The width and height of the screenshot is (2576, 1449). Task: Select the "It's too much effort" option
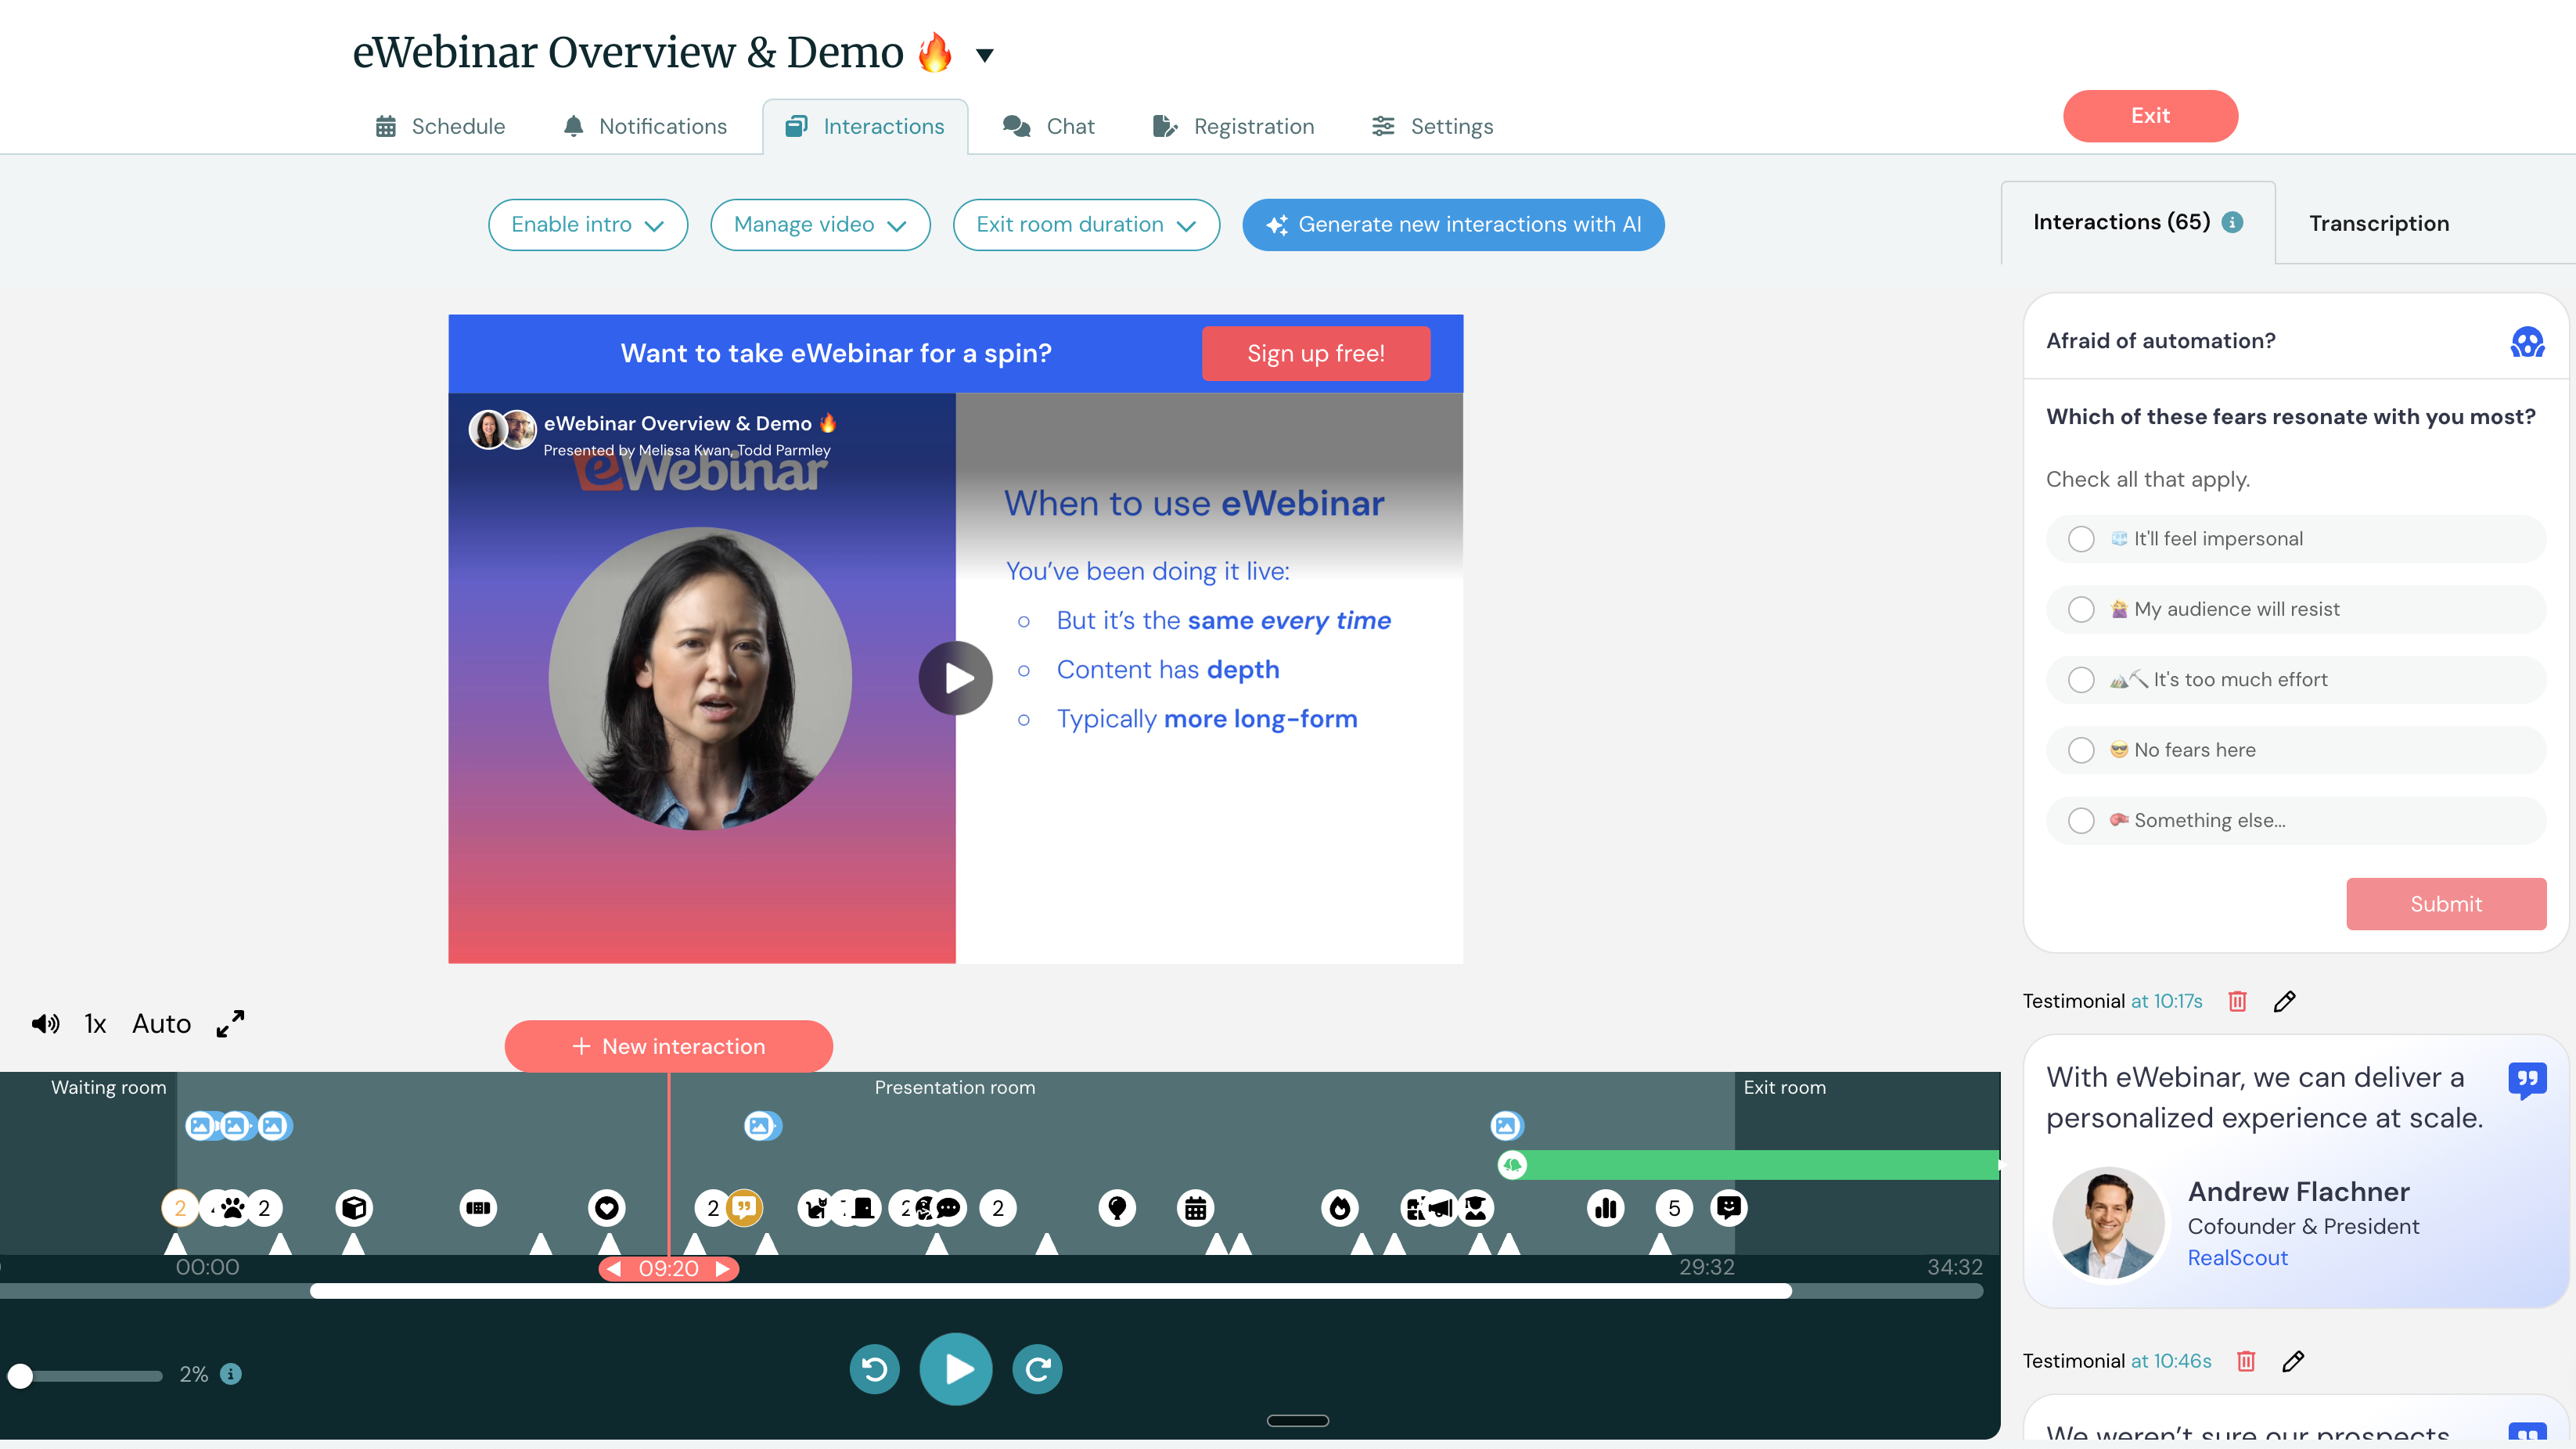2296,680
